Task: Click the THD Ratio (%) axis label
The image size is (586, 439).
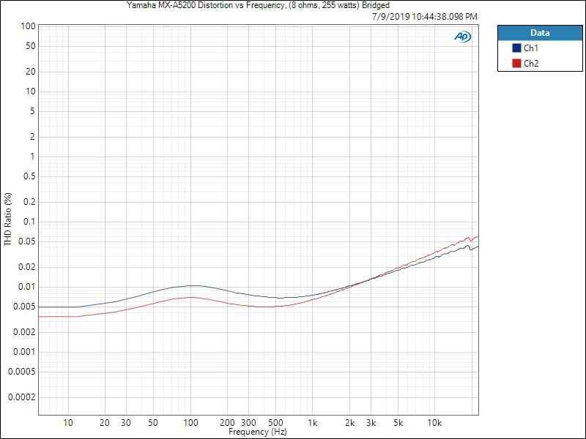Action: (8, 219)
